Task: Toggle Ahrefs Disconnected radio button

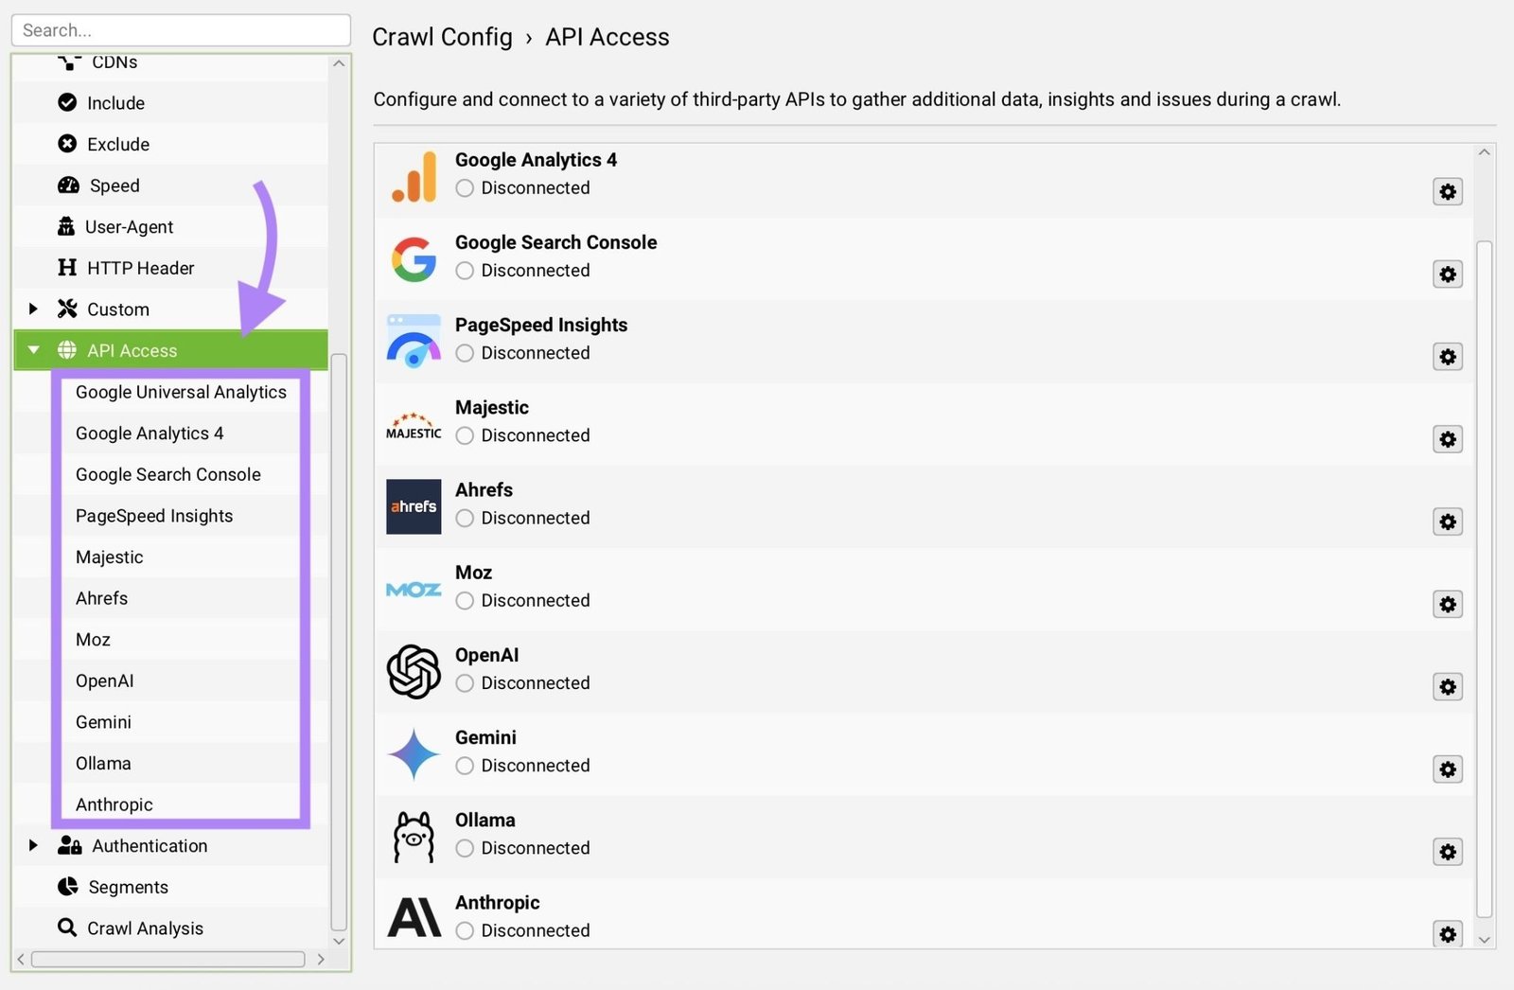Action: tap(465, 518)
